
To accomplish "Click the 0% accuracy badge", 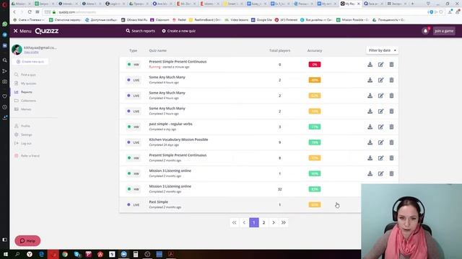I will click(315, 64).
